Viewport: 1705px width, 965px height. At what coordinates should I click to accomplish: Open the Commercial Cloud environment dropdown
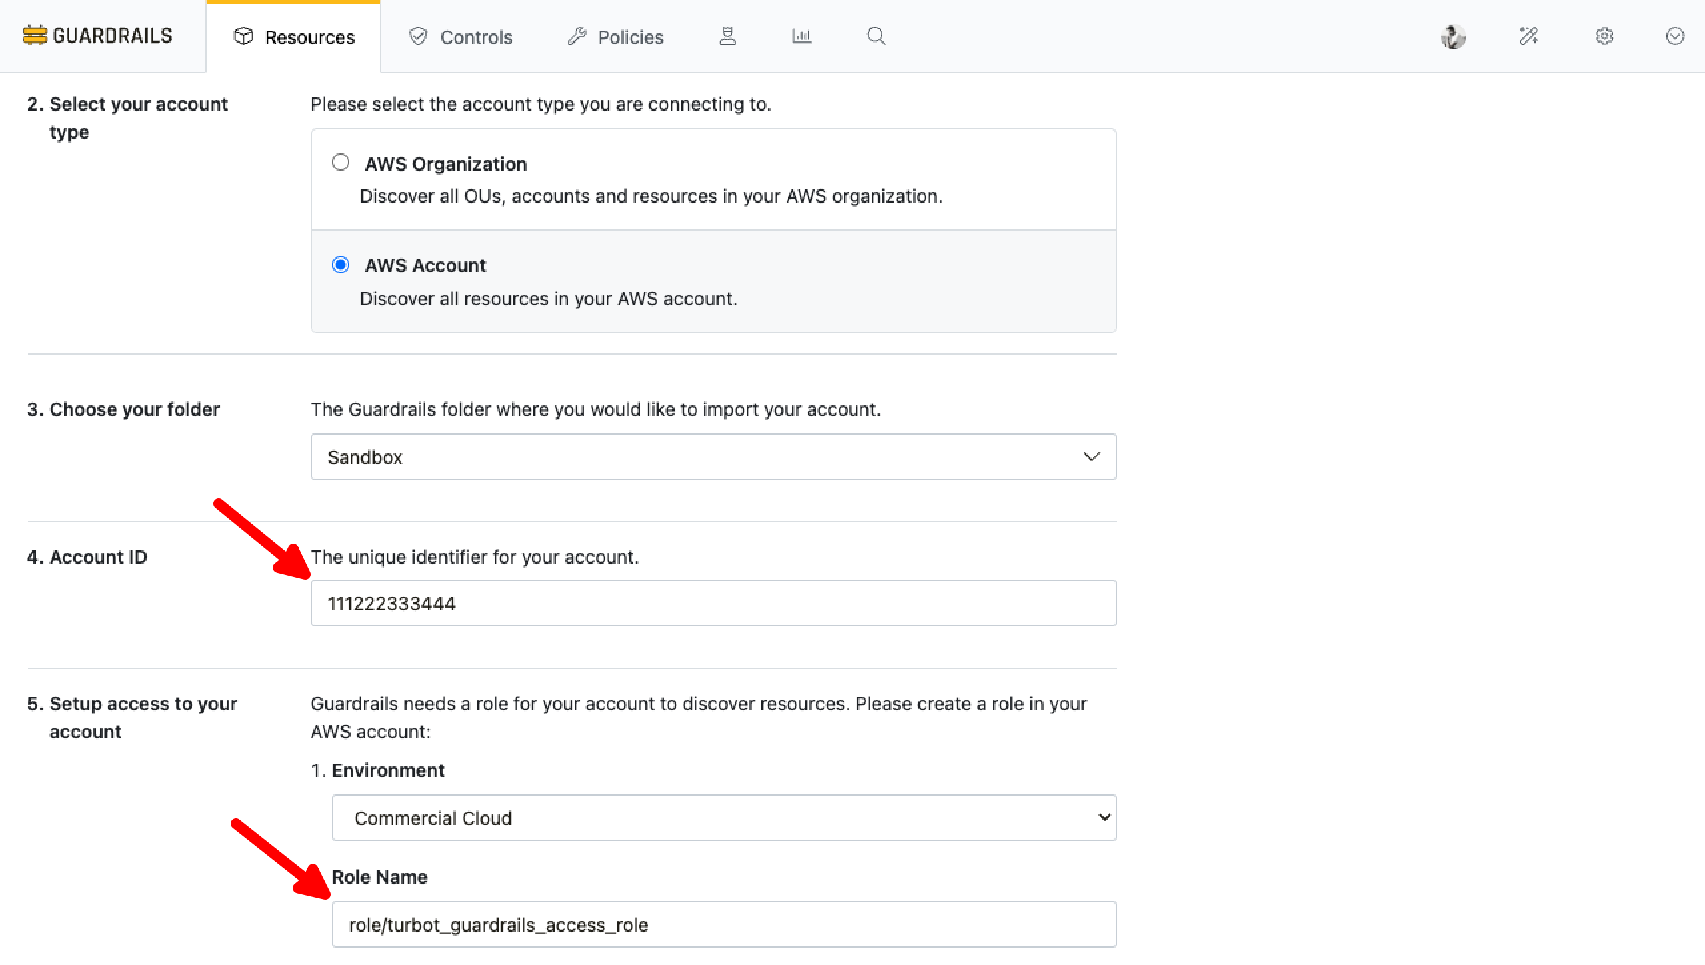(724, 818)
